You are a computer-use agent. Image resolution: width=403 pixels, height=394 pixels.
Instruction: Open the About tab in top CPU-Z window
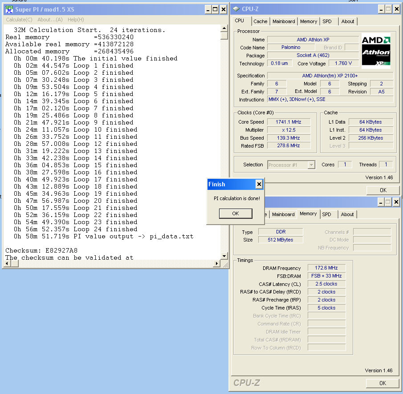pyautogui.click(x=348, y=21)
